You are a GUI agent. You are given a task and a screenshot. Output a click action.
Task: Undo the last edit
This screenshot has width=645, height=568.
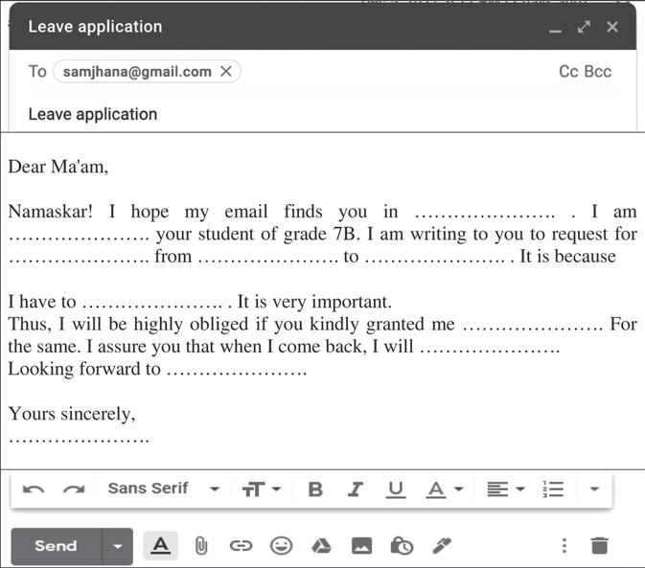pos(34,489)
